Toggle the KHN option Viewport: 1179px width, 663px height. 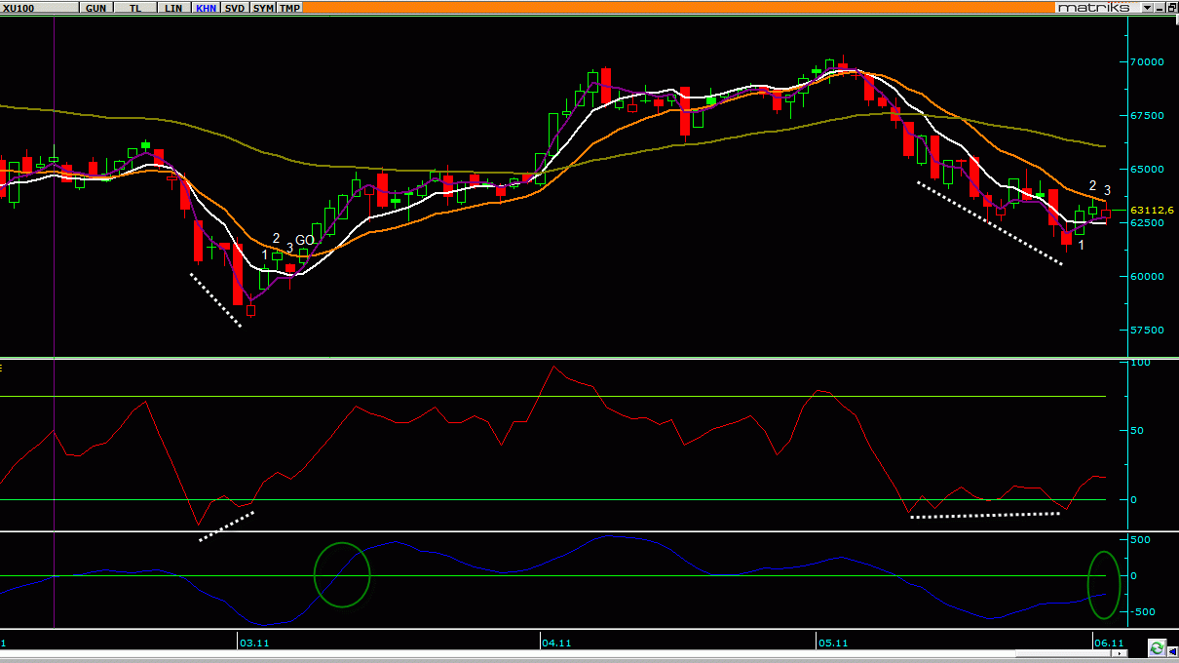click(207, 7)
